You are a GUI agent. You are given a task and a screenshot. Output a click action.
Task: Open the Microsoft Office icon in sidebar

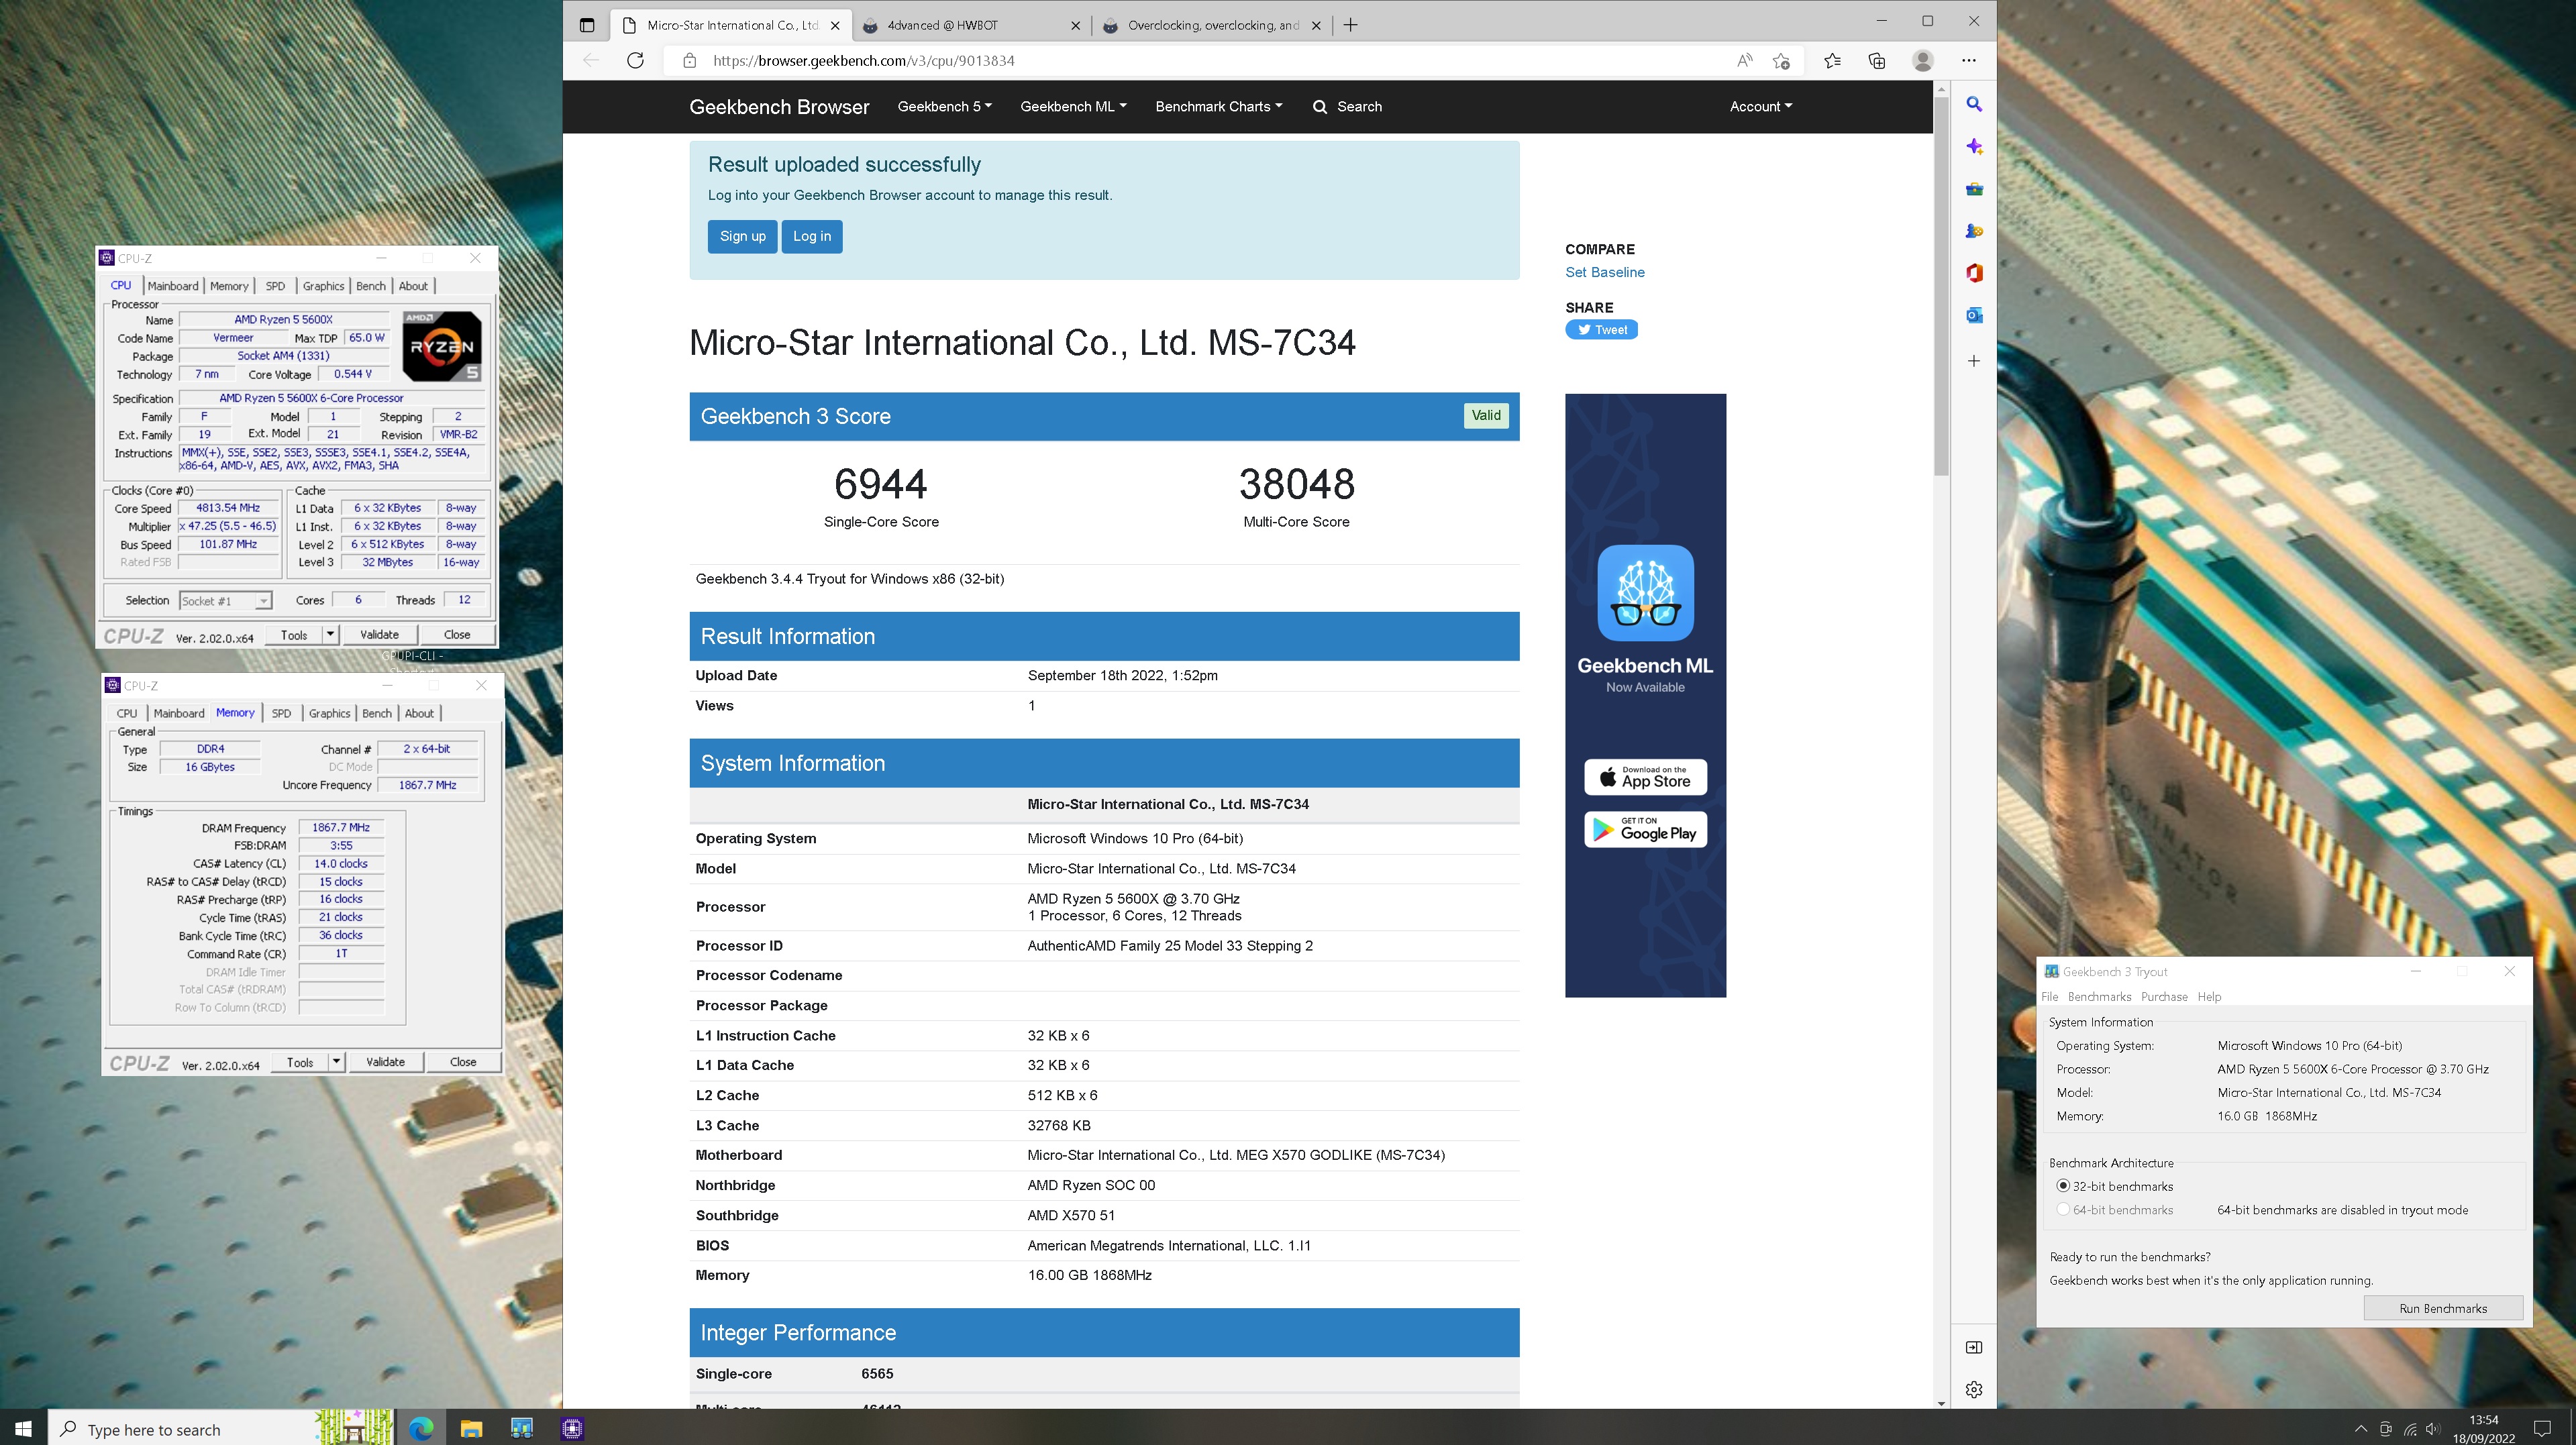(x=1974, y=273)
